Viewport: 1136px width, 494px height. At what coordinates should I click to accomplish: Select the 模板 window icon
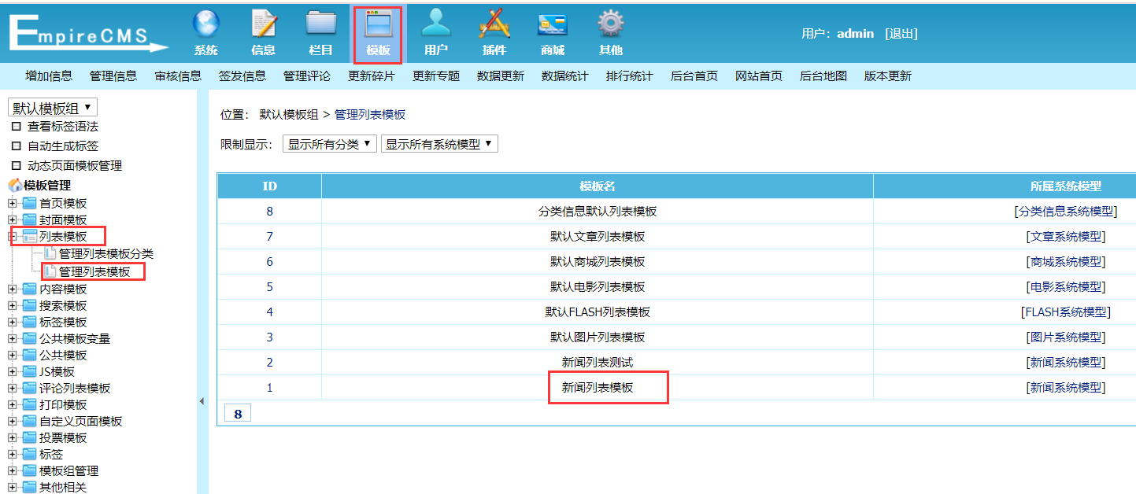pos(378,24)
